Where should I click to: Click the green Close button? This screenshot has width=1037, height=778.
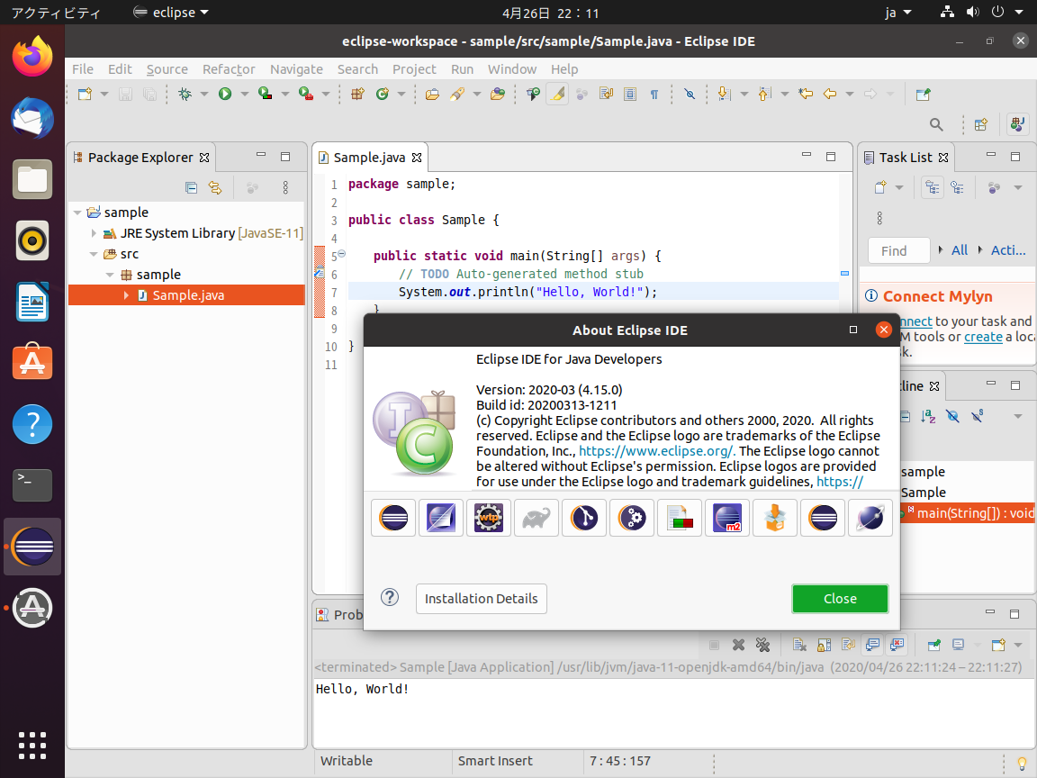[840, 599]
